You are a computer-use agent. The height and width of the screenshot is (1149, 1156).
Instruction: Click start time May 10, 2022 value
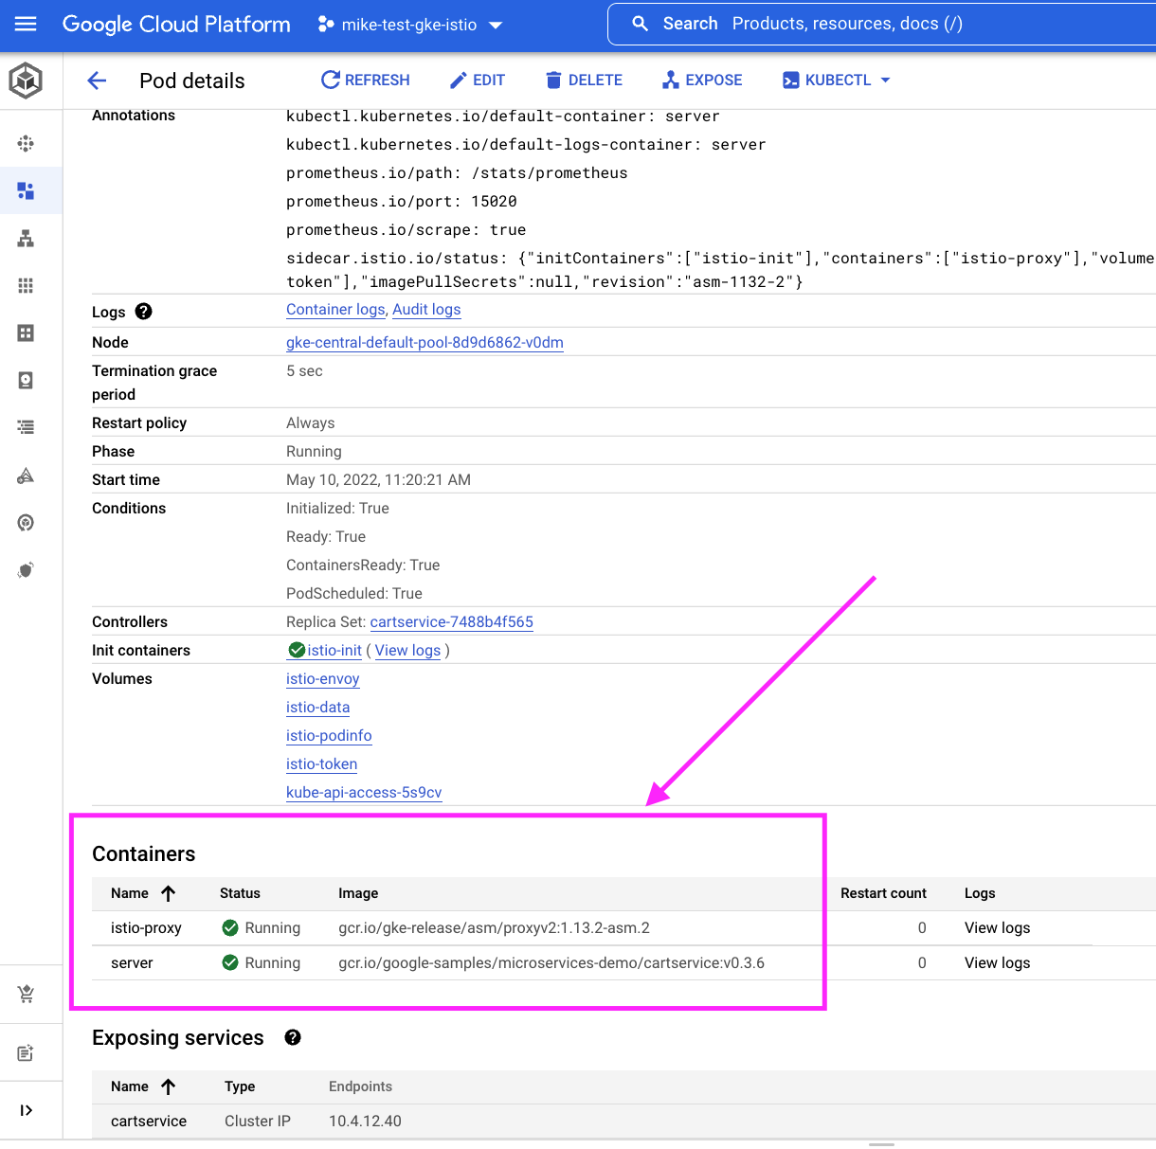[x=378, y=480]
